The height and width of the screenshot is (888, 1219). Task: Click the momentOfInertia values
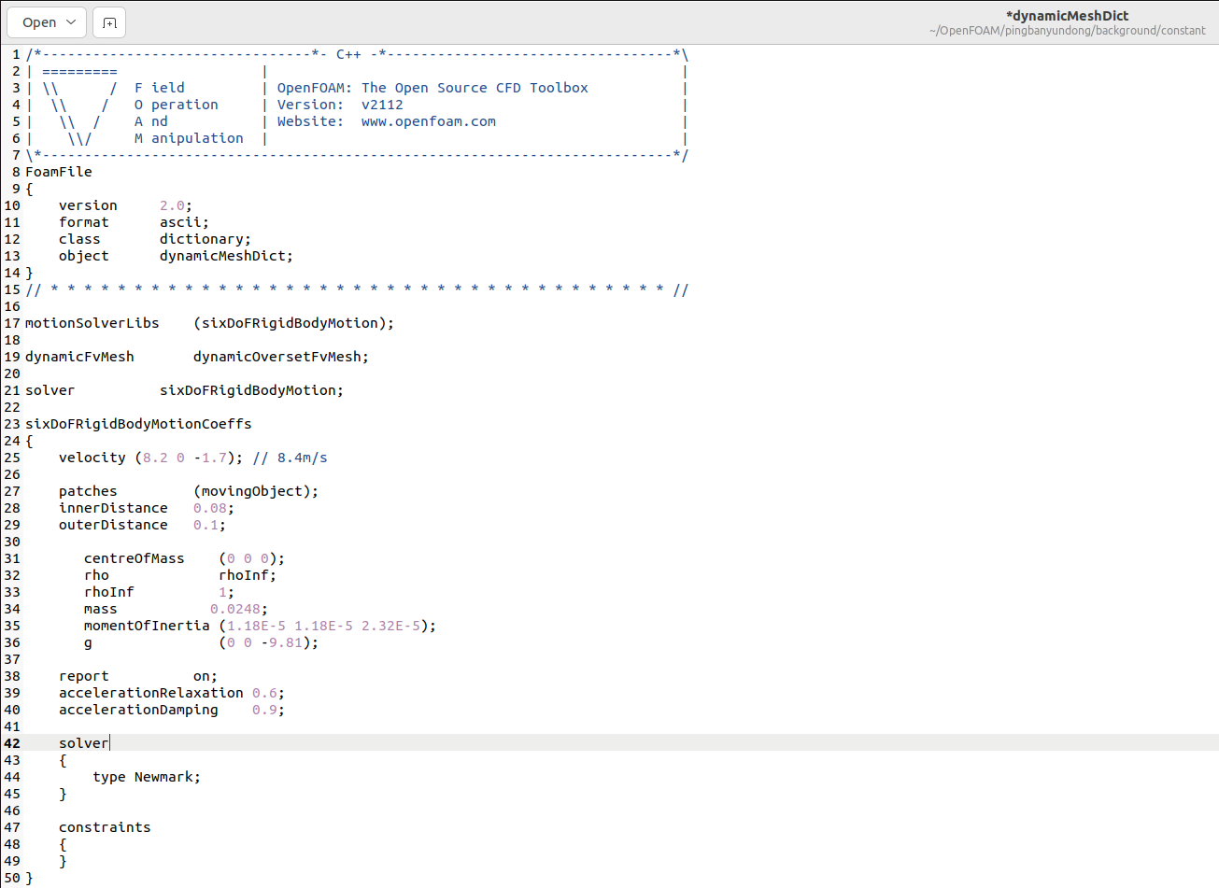325,626
